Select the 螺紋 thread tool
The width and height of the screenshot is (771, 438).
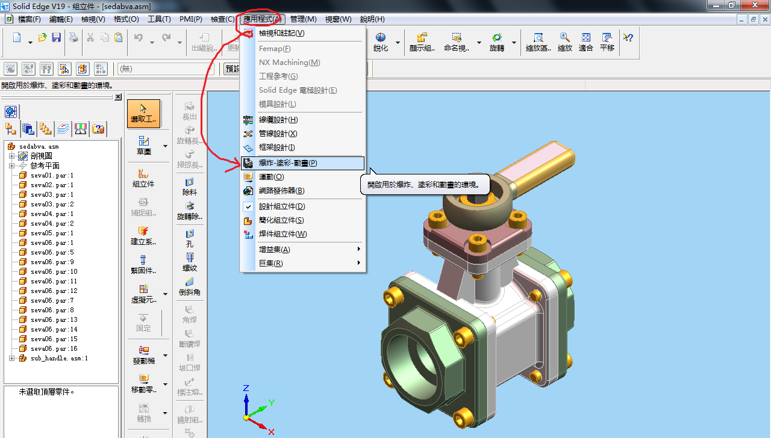(190, 262)
